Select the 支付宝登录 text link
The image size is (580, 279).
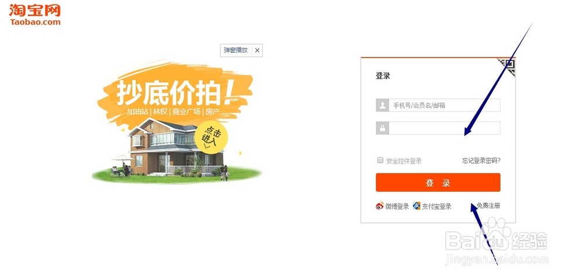pos(437,206)
